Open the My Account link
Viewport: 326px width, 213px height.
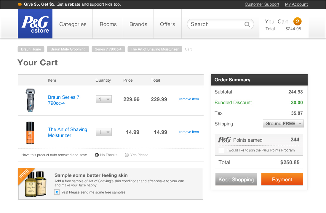pyautogui.click(x=296, y=4)
